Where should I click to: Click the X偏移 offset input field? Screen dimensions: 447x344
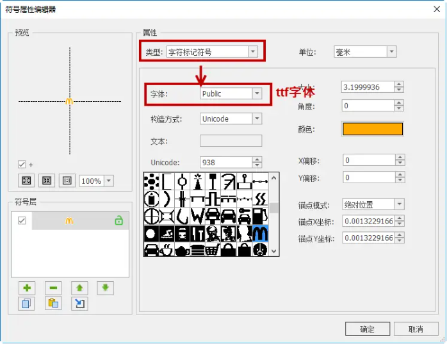pyautogui.click(x=369, y=160)
